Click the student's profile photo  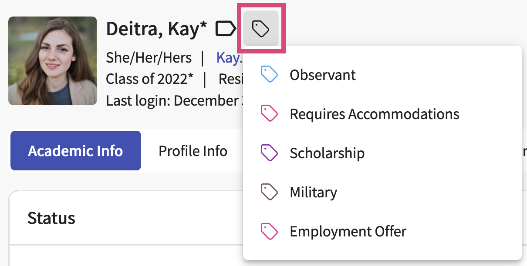(52, 60)
